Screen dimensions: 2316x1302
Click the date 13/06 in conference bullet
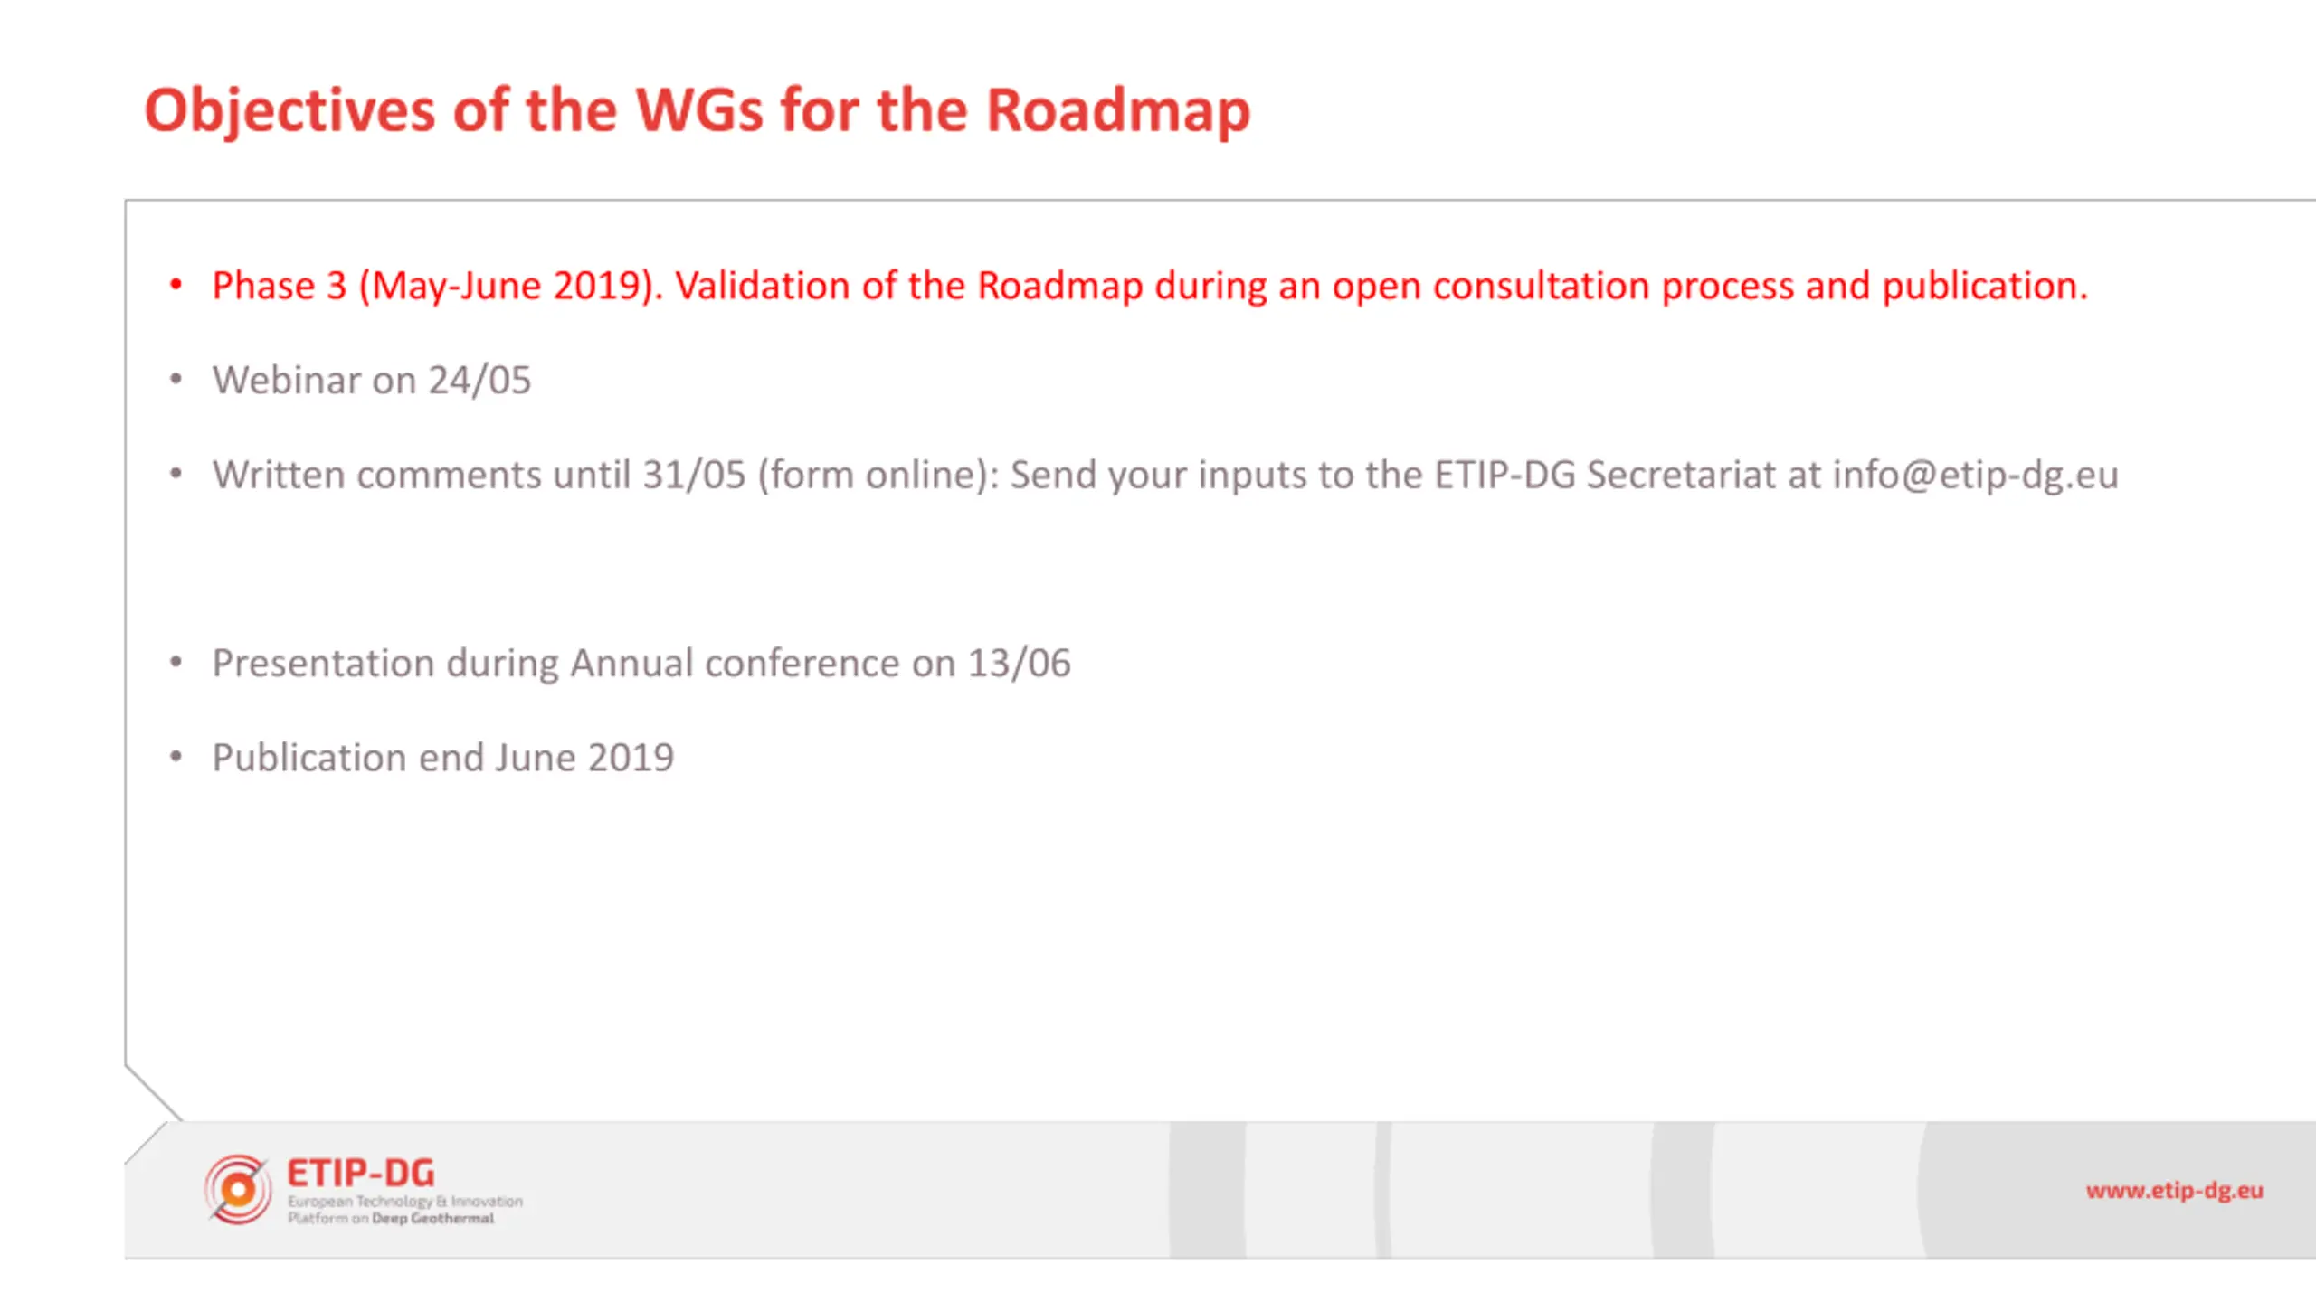[x=1020, y=663]
